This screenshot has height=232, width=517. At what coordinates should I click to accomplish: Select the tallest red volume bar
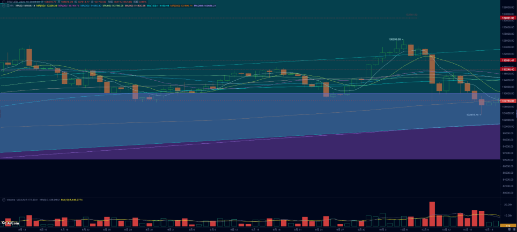[432, 214]
